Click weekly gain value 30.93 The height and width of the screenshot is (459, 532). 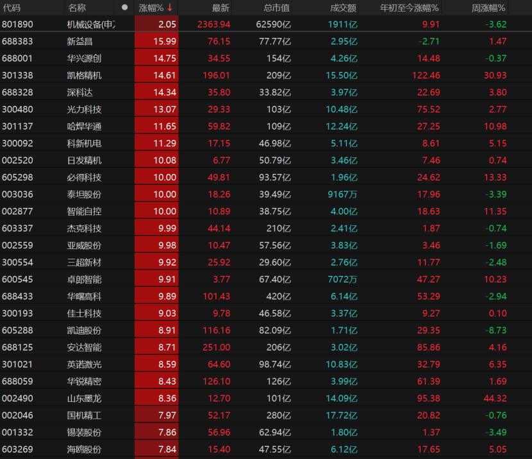coord(495,75)
